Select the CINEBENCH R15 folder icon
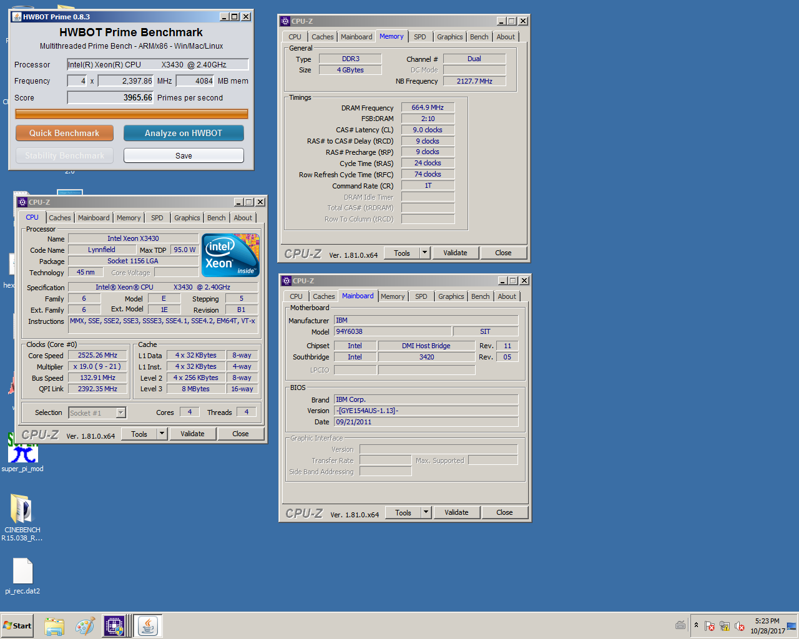 point(22,517)
